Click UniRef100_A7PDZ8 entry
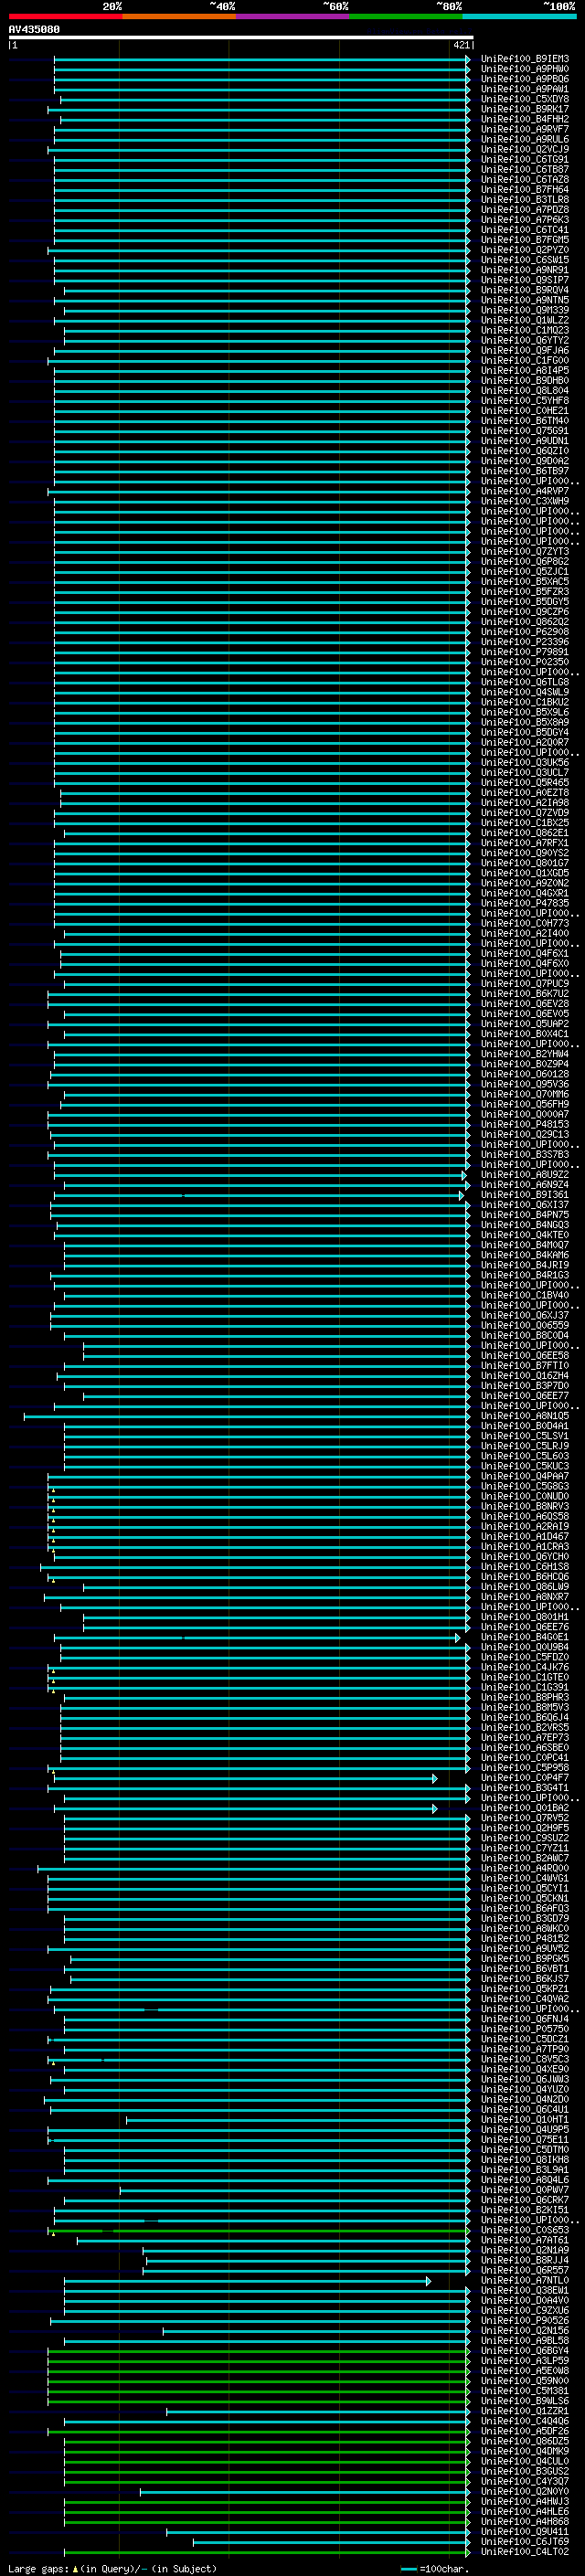 click(525, 210)
